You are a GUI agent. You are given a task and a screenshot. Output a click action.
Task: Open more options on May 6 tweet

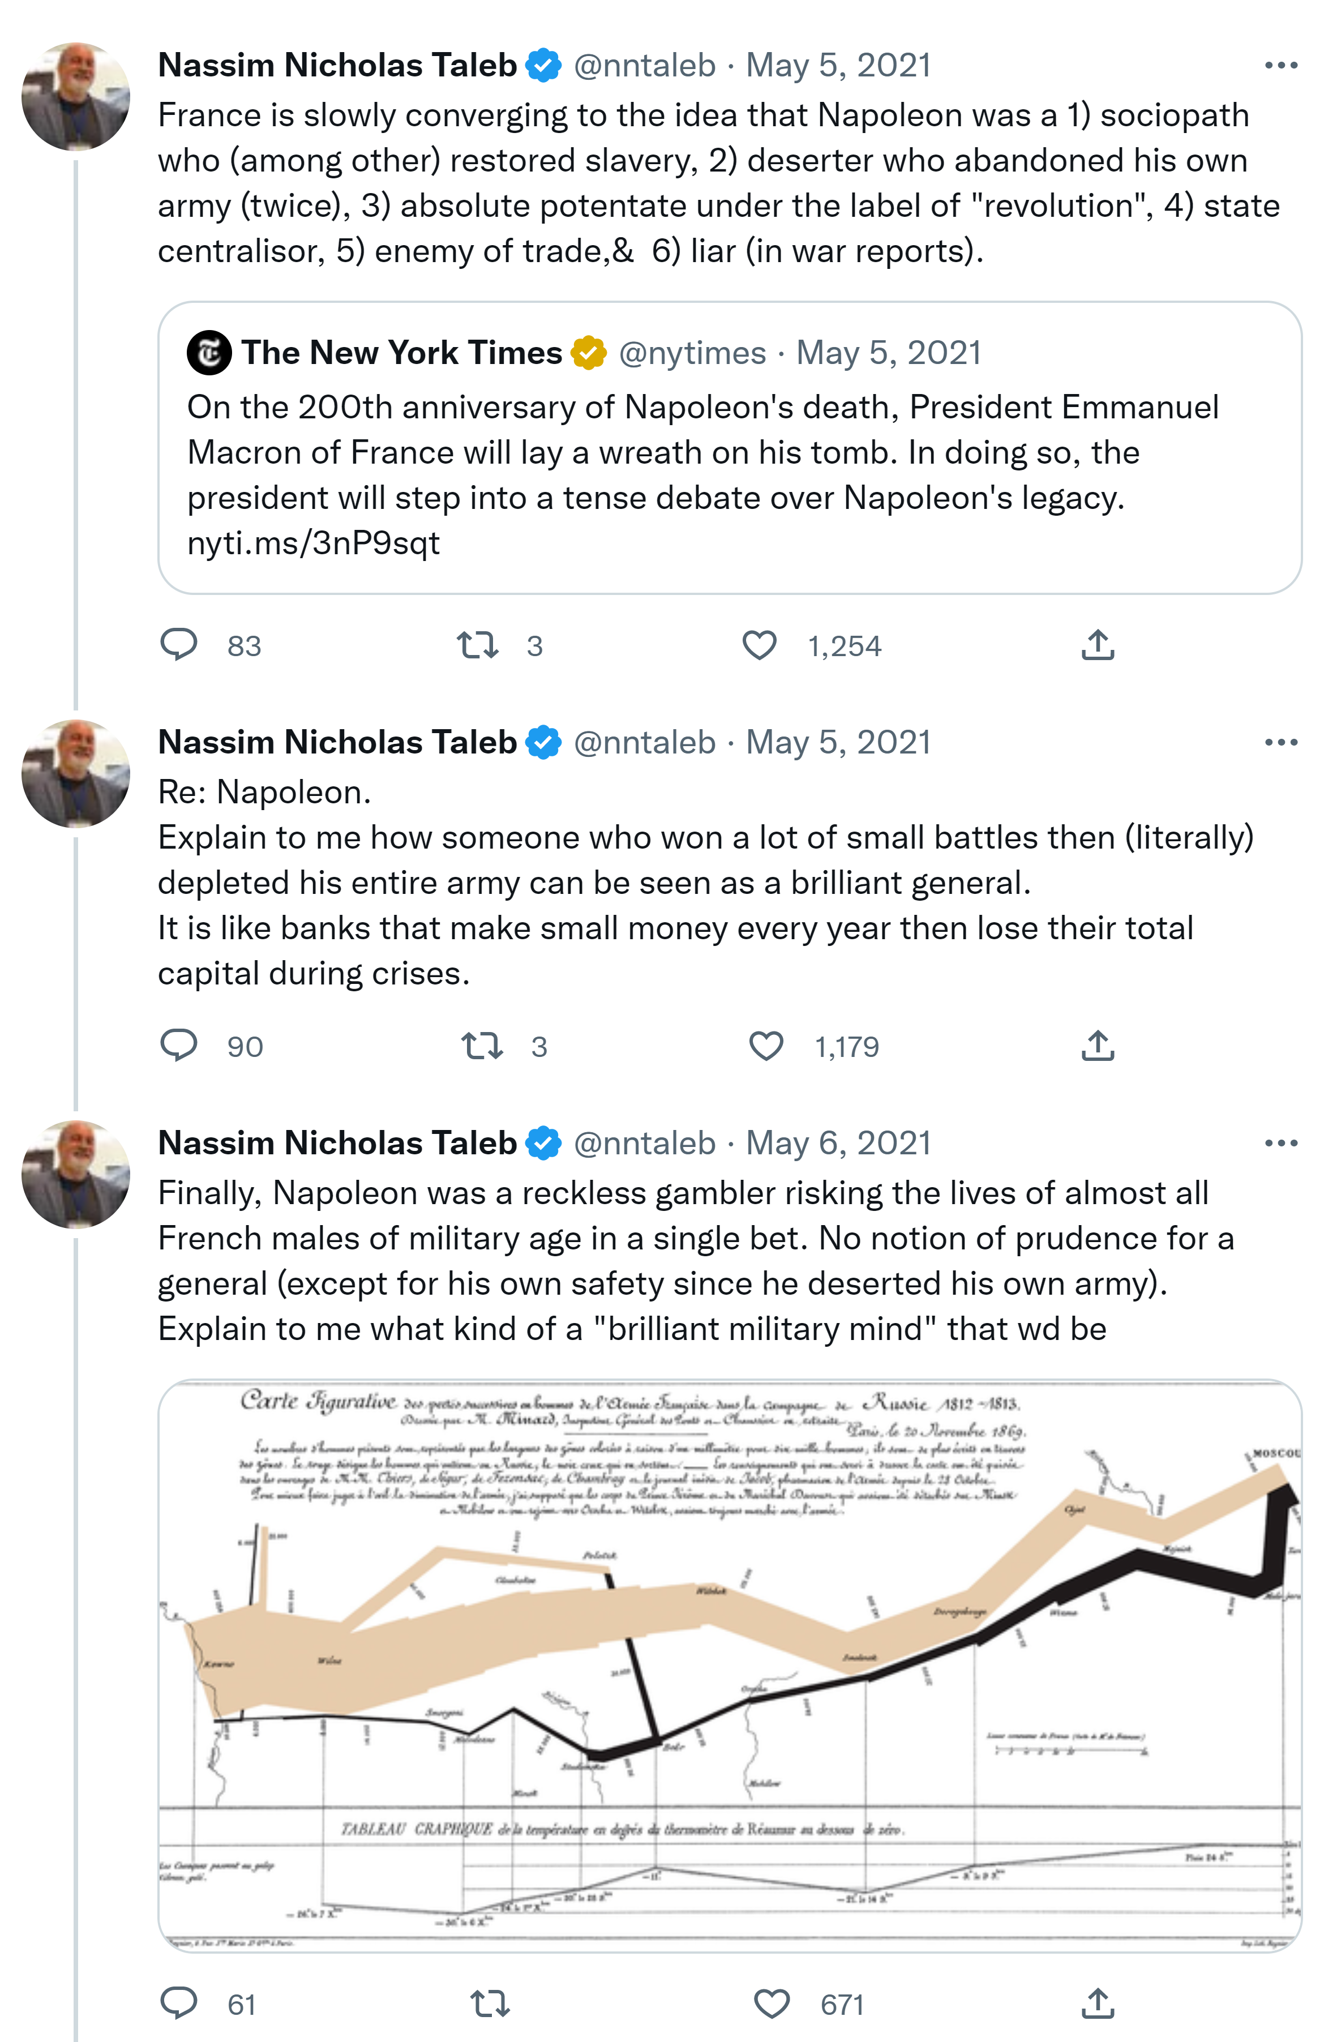1280,1143
